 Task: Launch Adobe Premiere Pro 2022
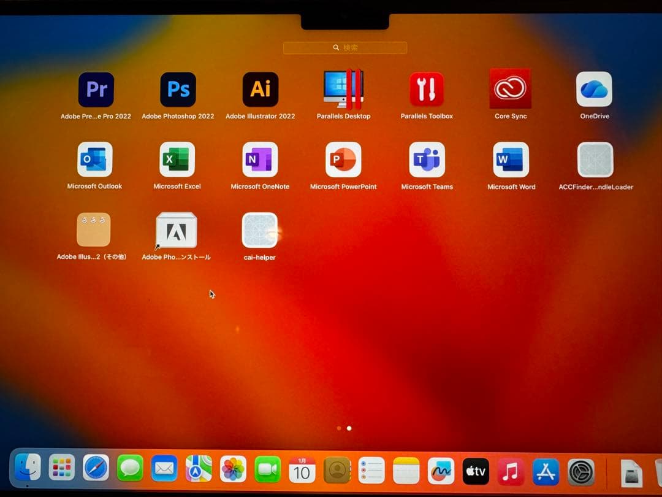[x=95, y=89]
